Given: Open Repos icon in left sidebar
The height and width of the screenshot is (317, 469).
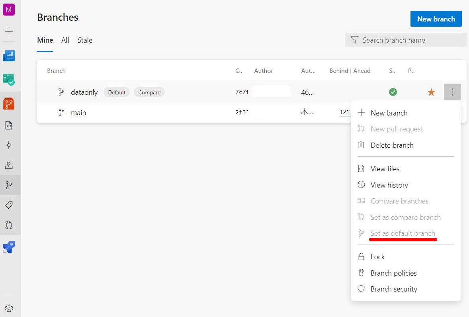Looking at the screenshot, I should (x=9, y=104).
